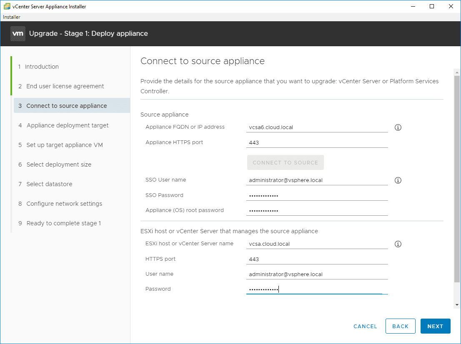Click info icon beside ESXi host name field
The width and height of the screenshot is (461, 344).
pos(398,244)
